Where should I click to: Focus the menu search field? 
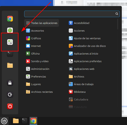[72, 14]
